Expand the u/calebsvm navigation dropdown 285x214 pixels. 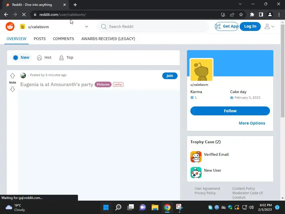pos(87,26)
